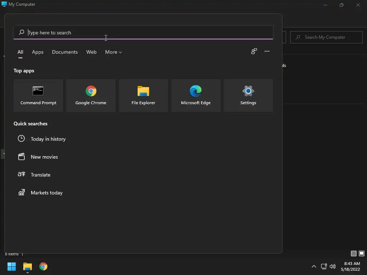Click the Search My Computer field
This screenshot has width=367, height=275.
click(x=326, y=37)
